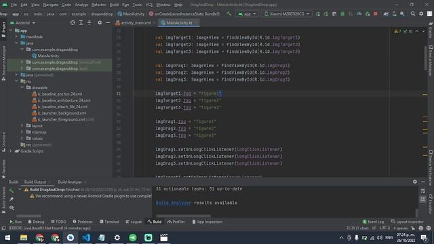Open Search Everywhere magnifier icon

413,14
